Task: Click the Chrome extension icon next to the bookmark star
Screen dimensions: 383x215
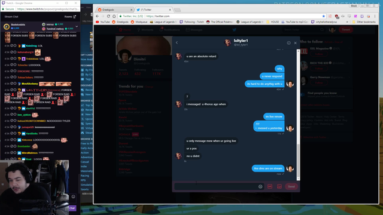Action: click(x=330, y=16)
